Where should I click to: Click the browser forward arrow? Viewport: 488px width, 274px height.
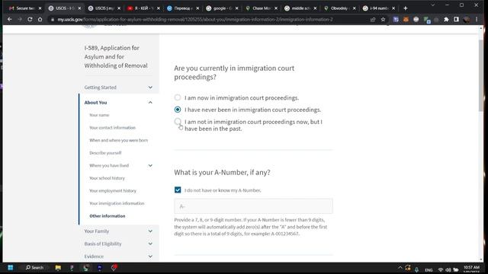click(x=20, y=19)
